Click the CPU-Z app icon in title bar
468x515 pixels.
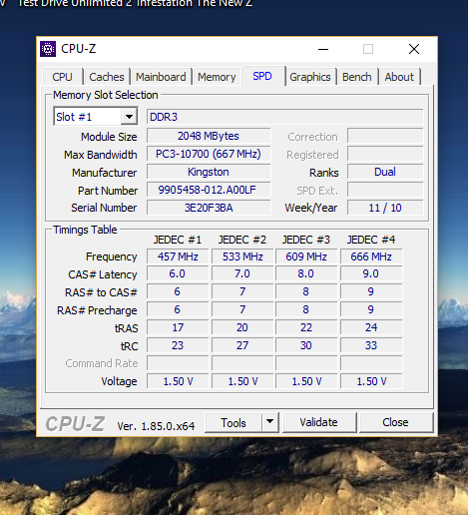point(48,49)
